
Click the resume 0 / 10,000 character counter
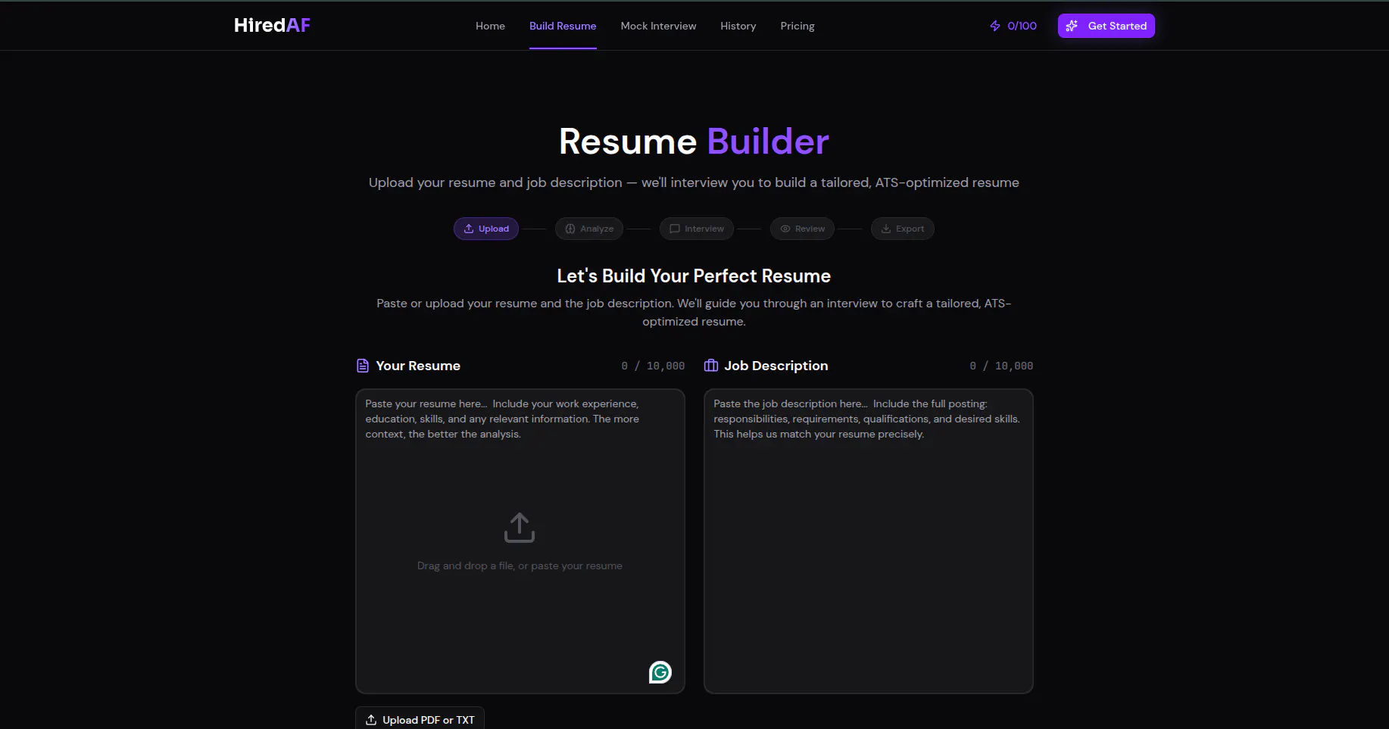pyautogui.click(x=653, y=366)
